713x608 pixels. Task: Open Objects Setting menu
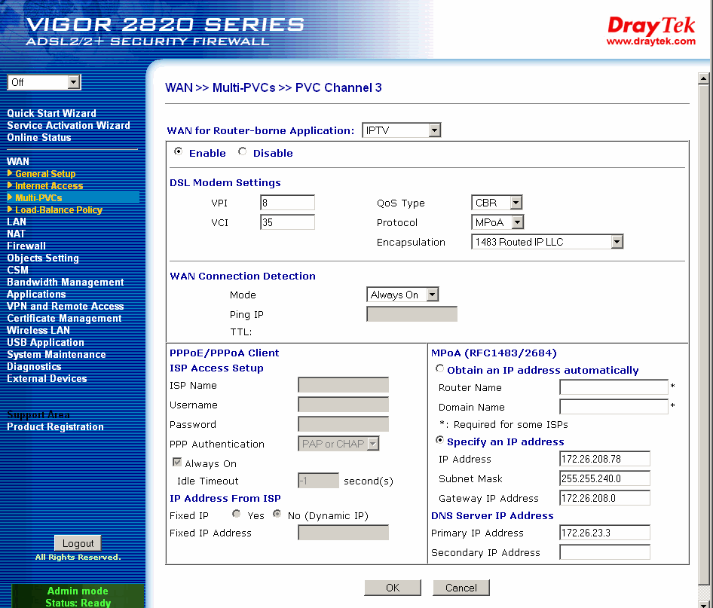43,258
